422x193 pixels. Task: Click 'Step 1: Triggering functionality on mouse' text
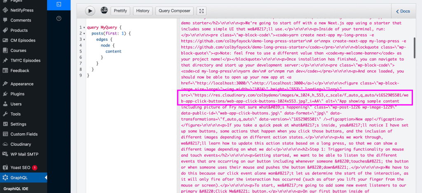[357, 149]
